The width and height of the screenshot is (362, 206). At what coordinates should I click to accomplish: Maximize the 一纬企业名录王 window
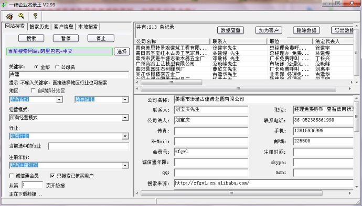click(x=338, y=3)
